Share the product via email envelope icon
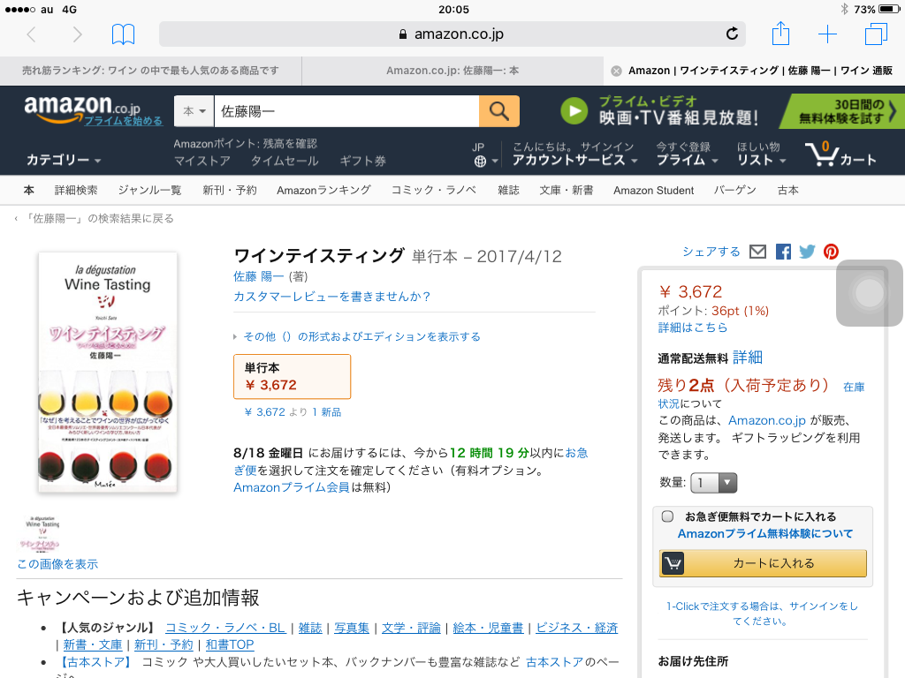The image size is (905, 678). (x=757, y=252)
